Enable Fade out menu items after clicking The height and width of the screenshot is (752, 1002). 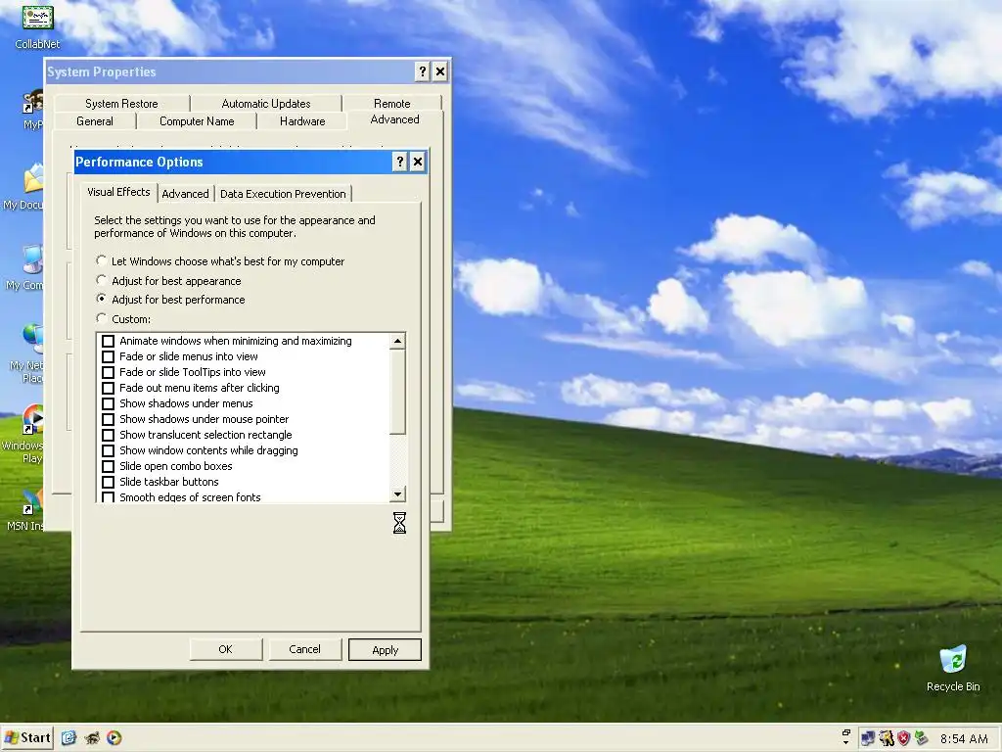pyautogui.click(x=108, y=388)
